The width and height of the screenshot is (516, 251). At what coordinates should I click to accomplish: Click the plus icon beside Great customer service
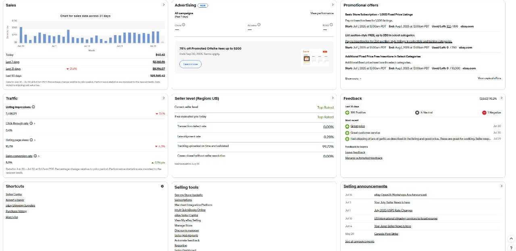[x=347, y=133]
